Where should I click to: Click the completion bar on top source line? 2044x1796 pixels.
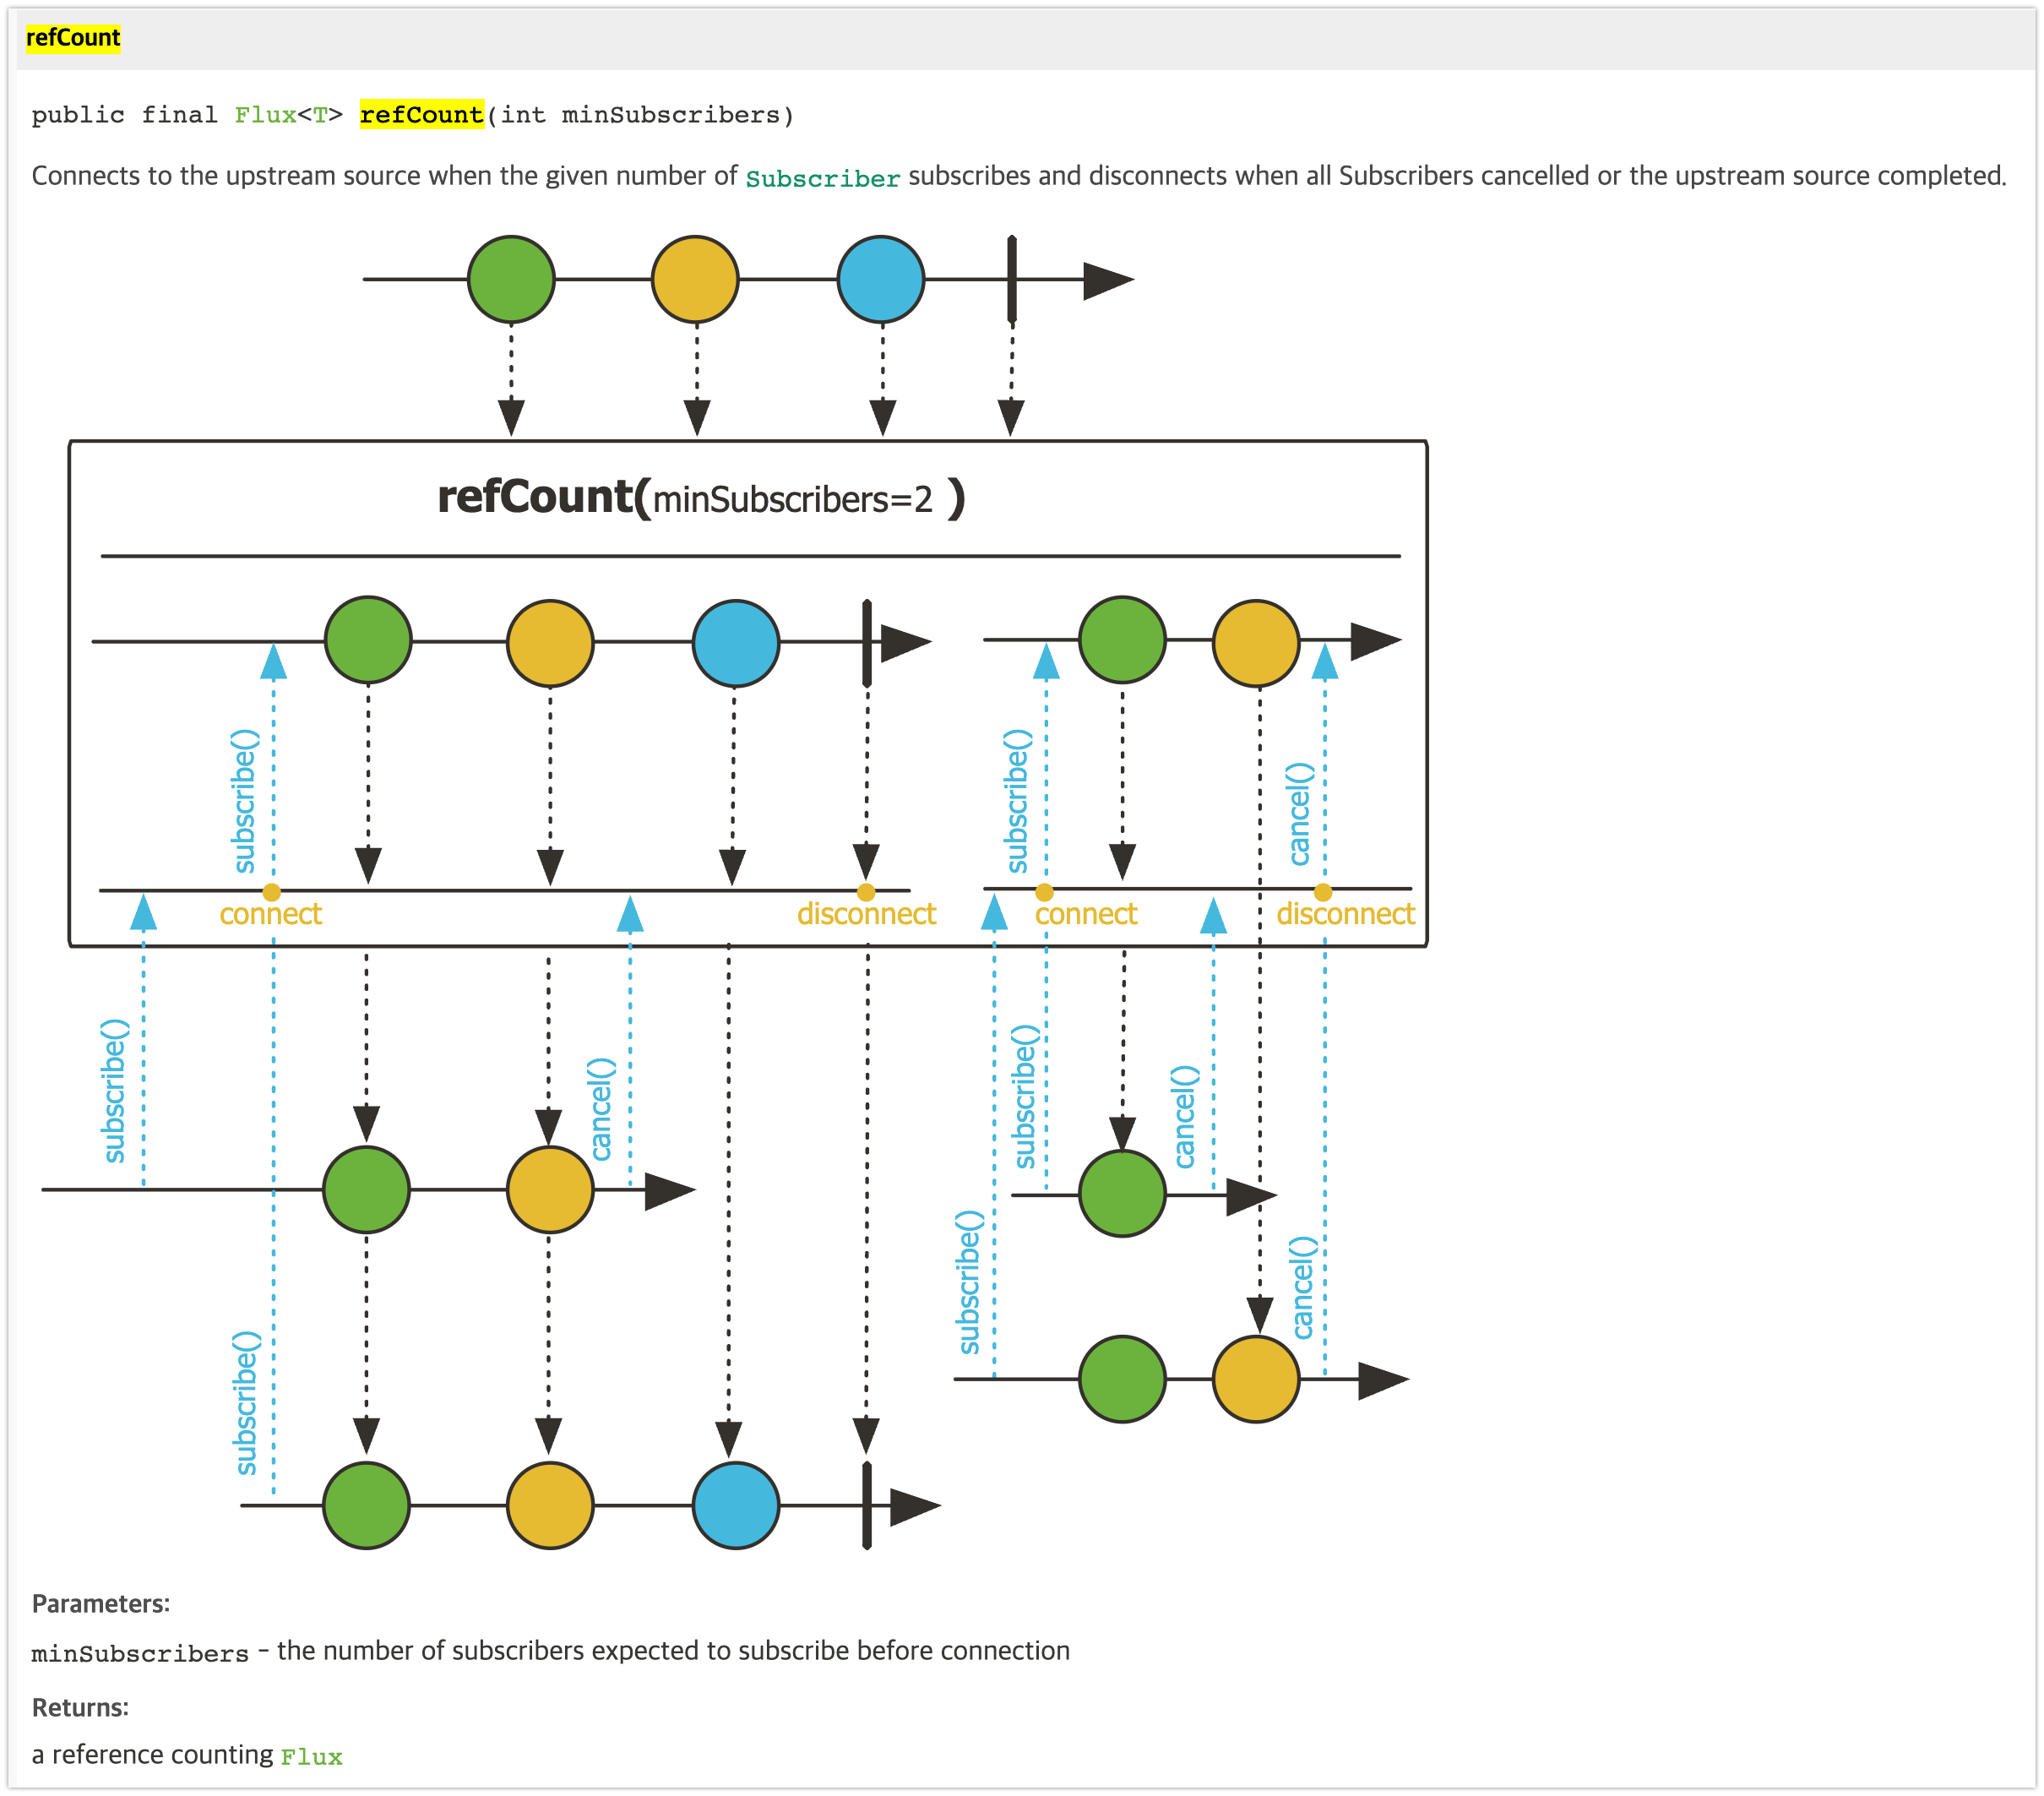coord(1012,279)
